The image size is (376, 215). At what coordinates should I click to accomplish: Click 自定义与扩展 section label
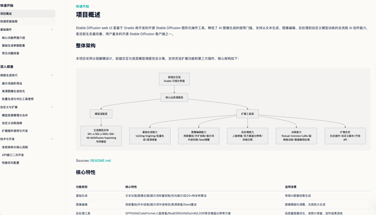(x=9, y=107)
